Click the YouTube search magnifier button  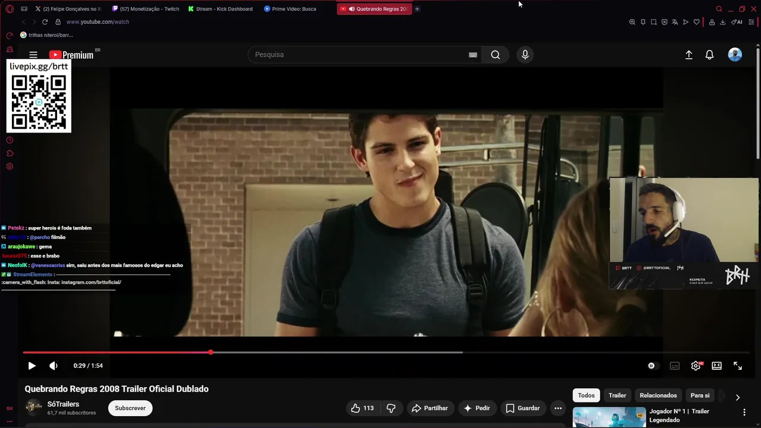(495, 55)
